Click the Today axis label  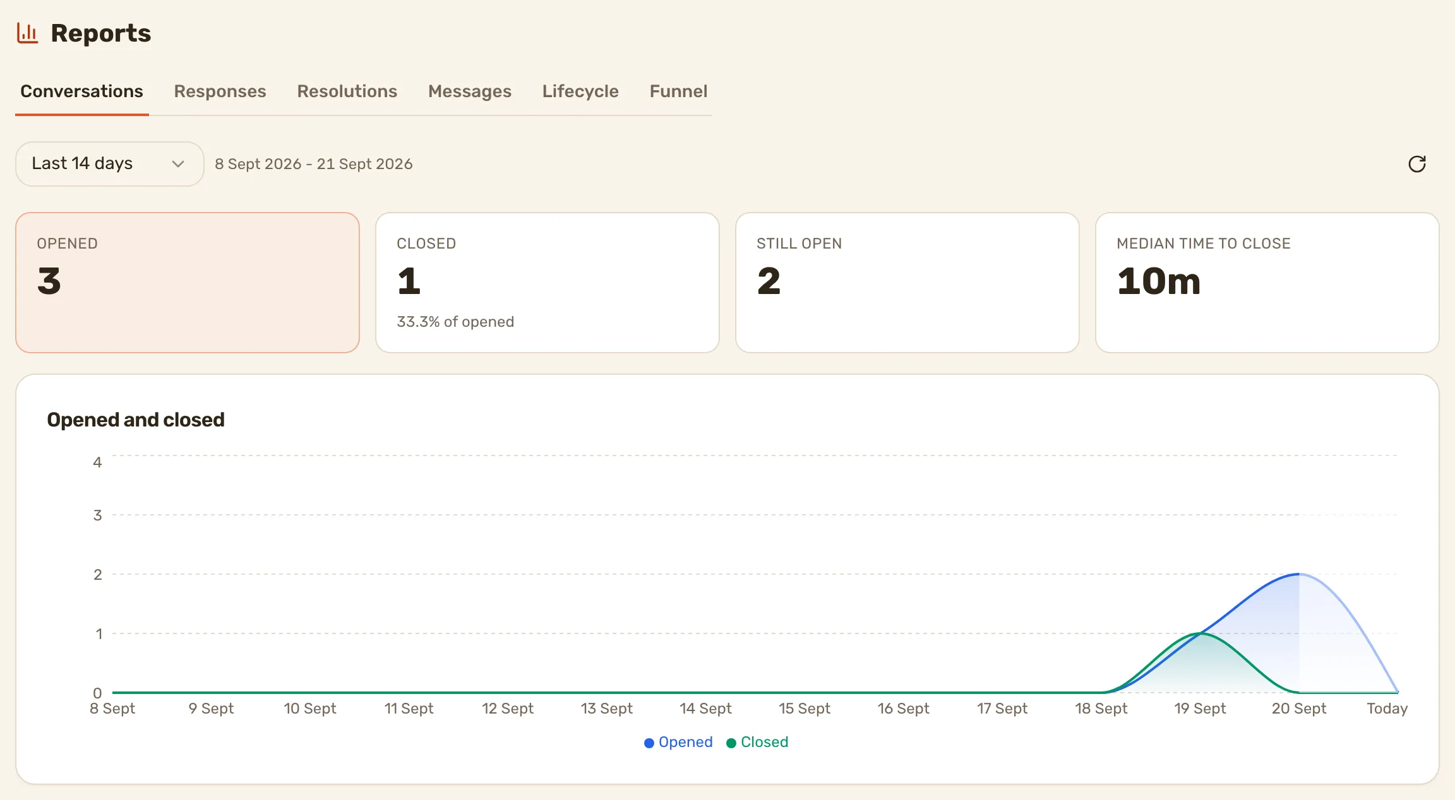[x=1387, y=709]
